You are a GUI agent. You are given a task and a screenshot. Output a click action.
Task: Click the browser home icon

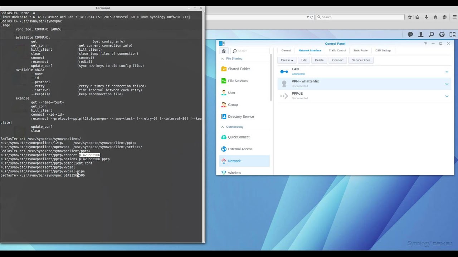435,17
